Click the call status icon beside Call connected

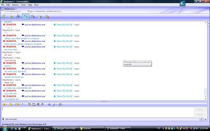pyautogui.click(x=3, y=119)
